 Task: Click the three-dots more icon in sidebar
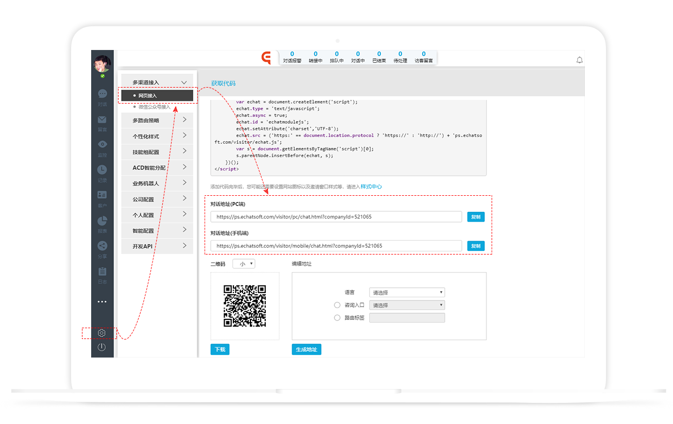pos(102,301)
